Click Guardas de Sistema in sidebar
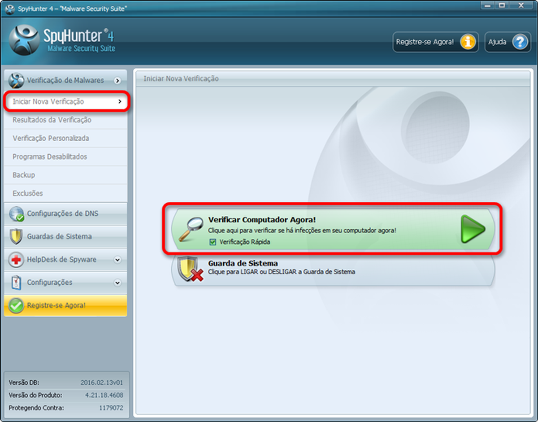 coord(59,236)
